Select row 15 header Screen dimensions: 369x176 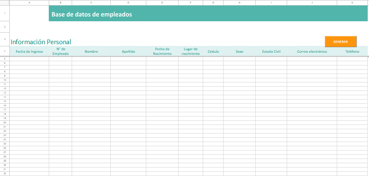point(5,101)
